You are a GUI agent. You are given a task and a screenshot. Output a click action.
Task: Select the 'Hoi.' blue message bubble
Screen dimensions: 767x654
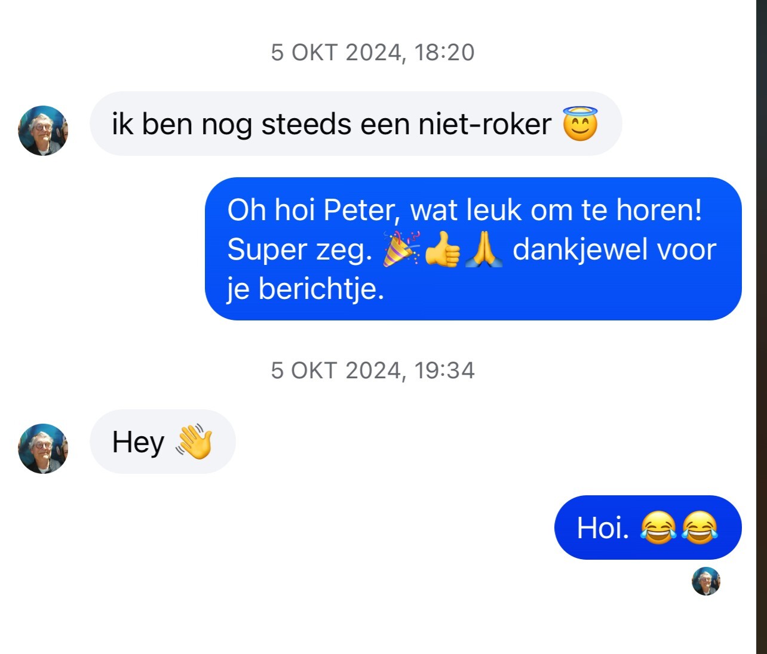(x=648, y=527)
